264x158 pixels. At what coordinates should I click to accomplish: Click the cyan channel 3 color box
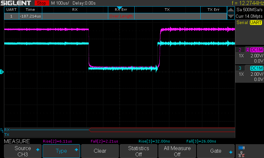[256, 68]
